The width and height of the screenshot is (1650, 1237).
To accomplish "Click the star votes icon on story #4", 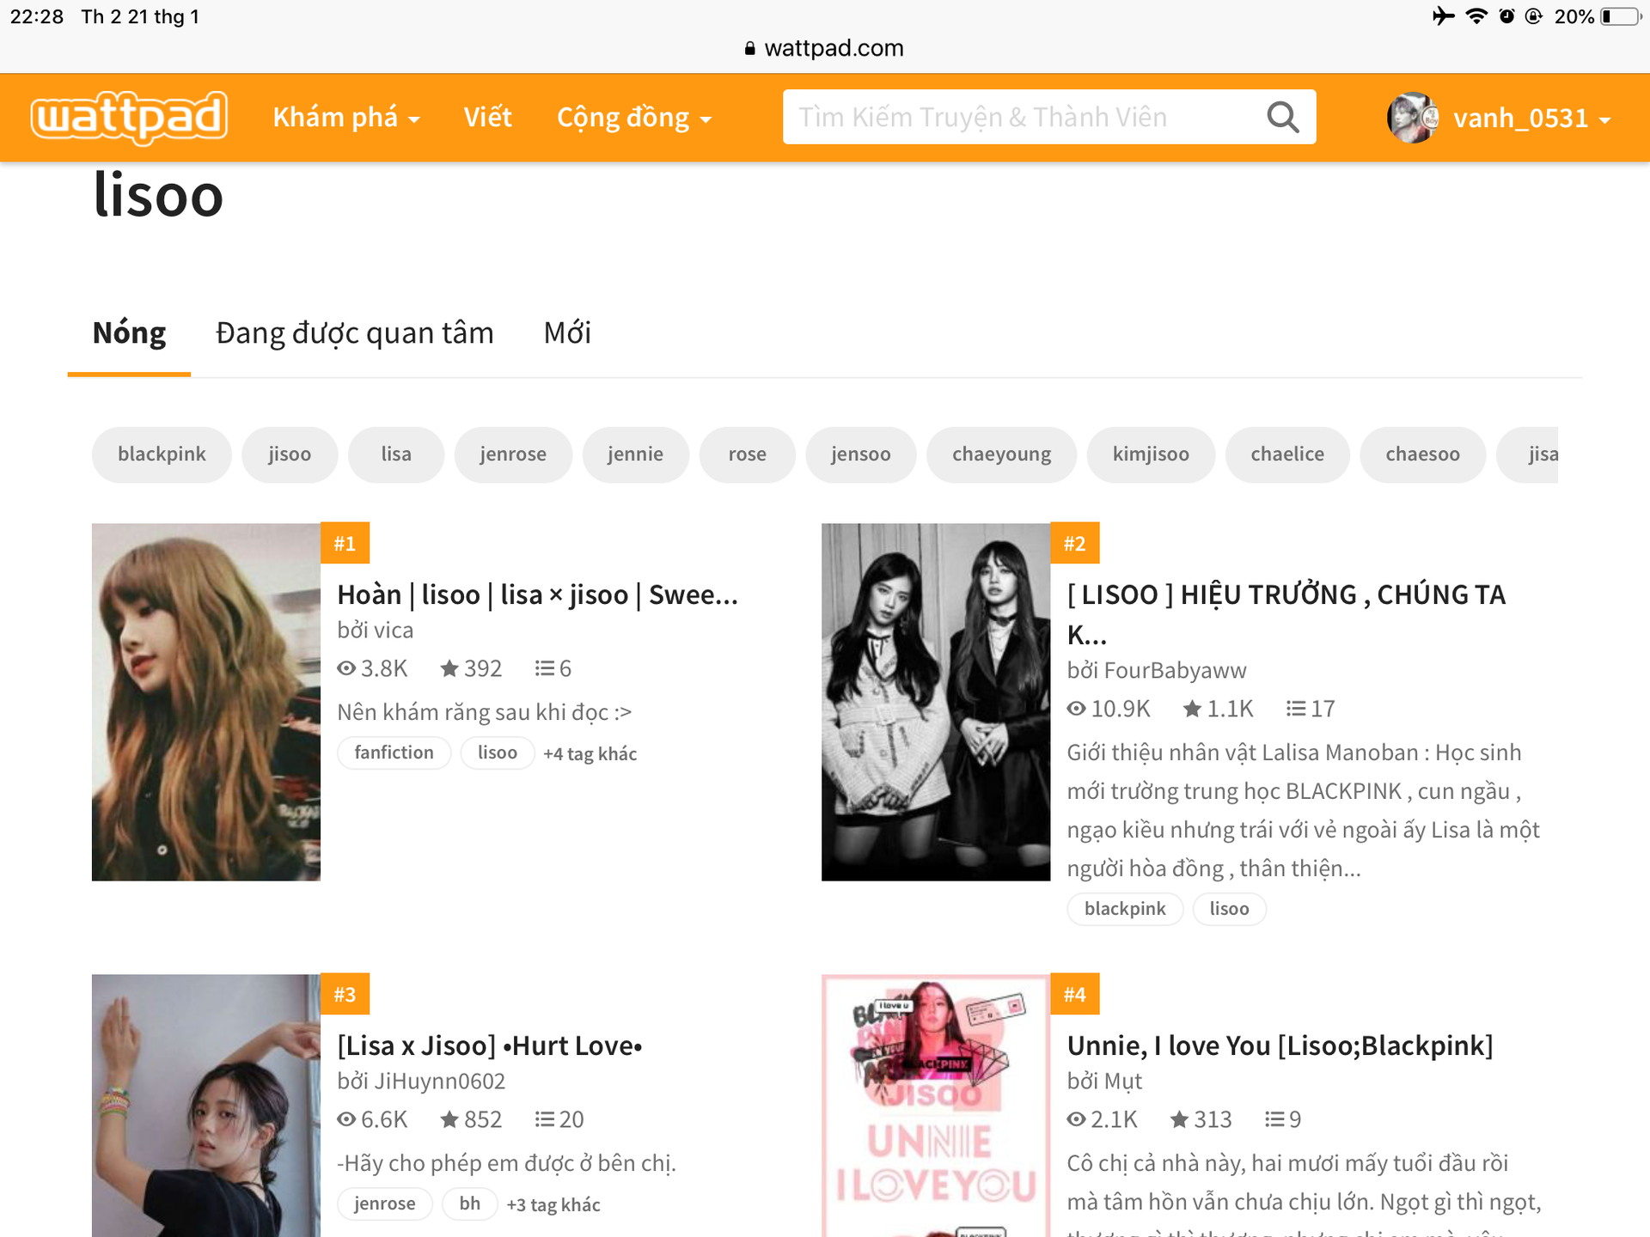I will (1179, 1119).
